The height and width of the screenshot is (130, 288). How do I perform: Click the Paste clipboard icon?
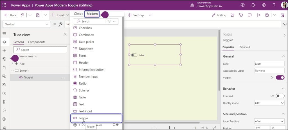coord(38,15)
